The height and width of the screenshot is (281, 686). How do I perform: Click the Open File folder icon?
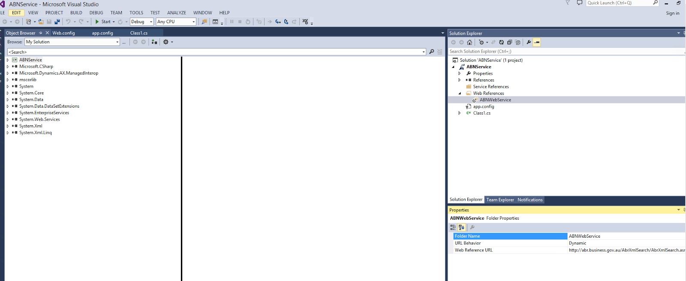click(41, 21)
